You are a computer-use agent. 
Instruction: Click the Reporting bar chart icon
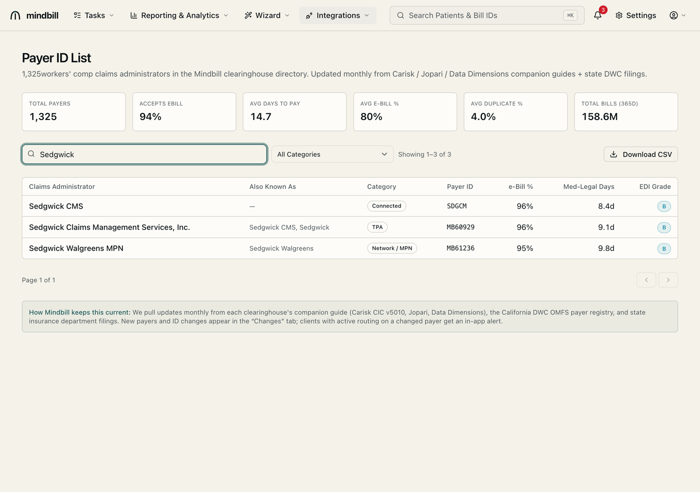coord(133,15)
